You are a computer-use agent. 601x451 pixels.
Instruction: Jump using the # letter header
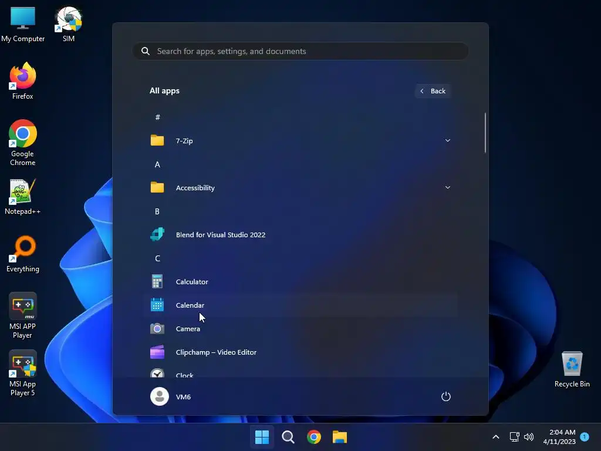coord(157,117)
